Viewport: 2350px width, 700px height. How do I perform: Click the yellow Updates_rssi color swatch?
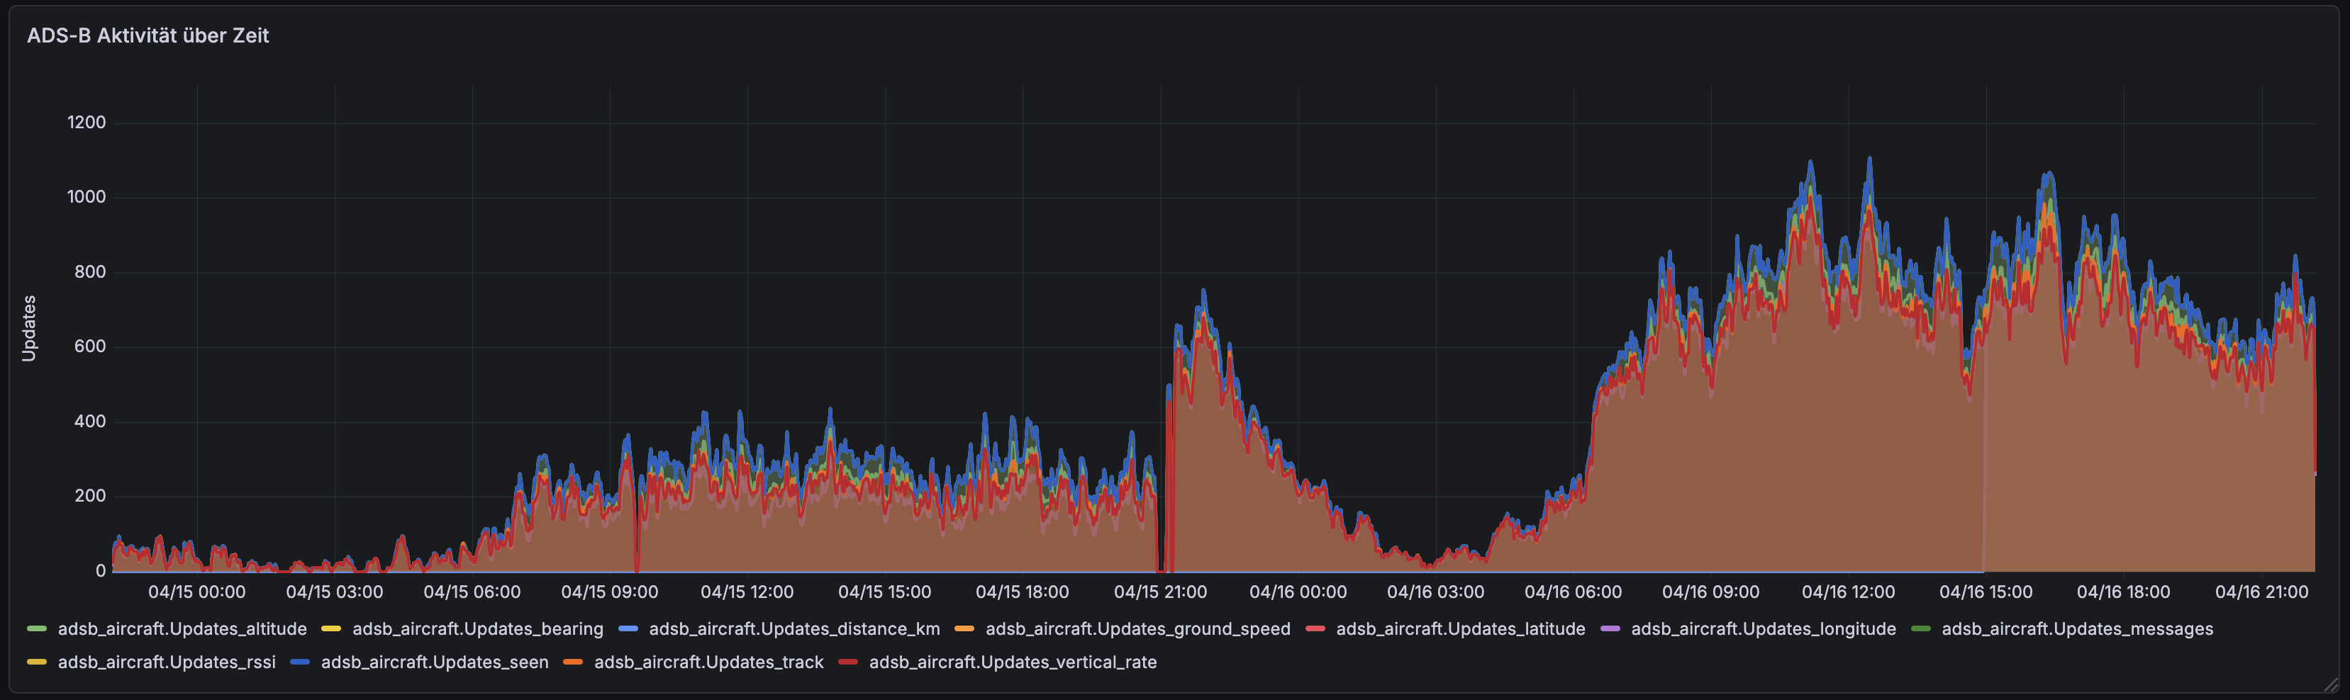point(38,662)
